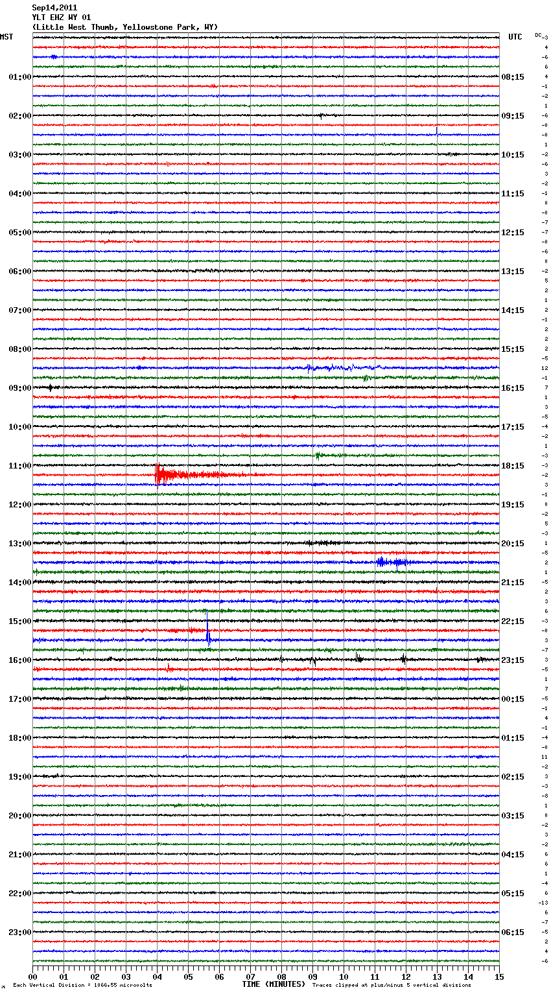This screenshot has width=551, height=994.
Task: Select the 20:00 MST time label
Action: pos(20,816)
